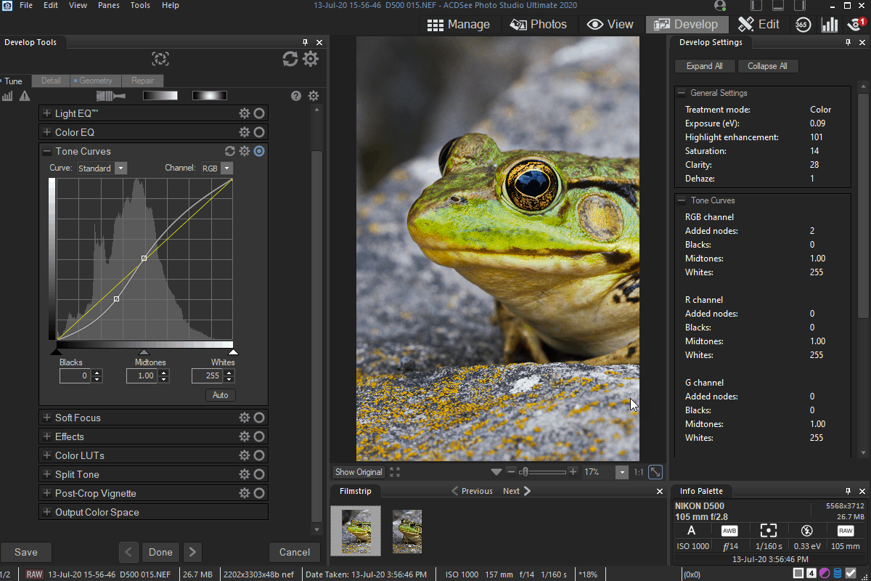Click the fit-to-screen zoom icon
The width and height of the screenshot is (871, 581).
[655, 472]
